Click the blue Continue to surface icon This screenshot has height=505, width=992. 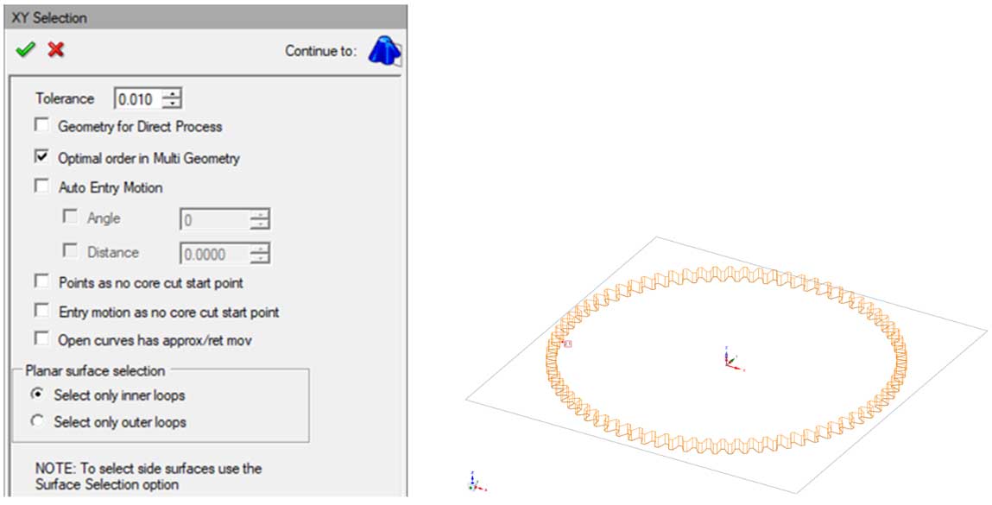click(x=384, y=51)
